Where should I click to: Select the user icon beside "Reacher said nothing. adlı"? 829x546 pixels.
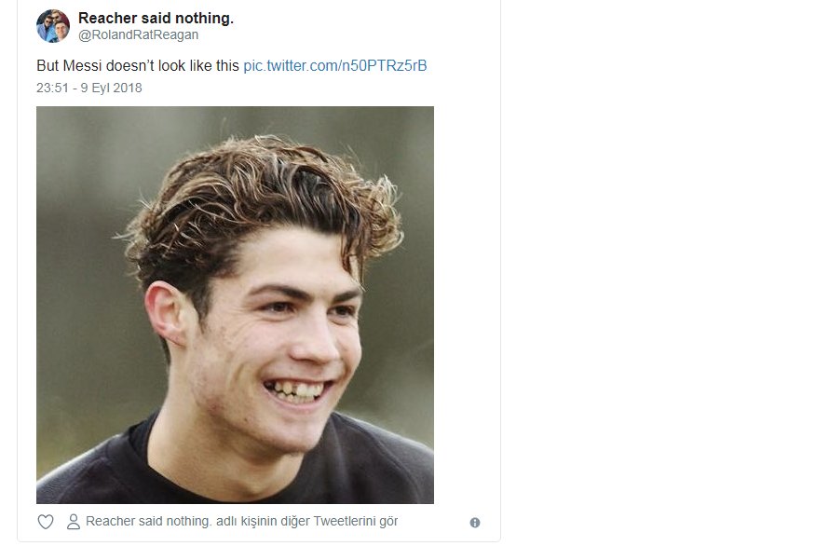click(74, 522)
